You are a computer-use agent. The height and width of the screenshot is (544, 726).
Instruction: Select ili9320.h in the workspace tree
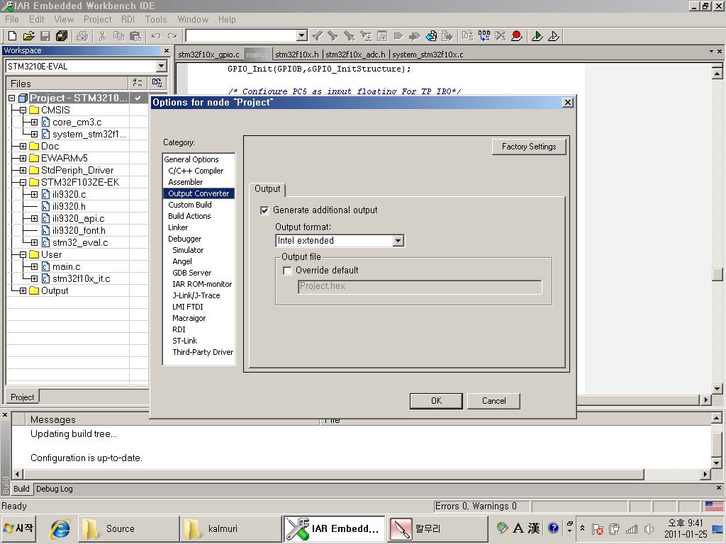[69, 206]
